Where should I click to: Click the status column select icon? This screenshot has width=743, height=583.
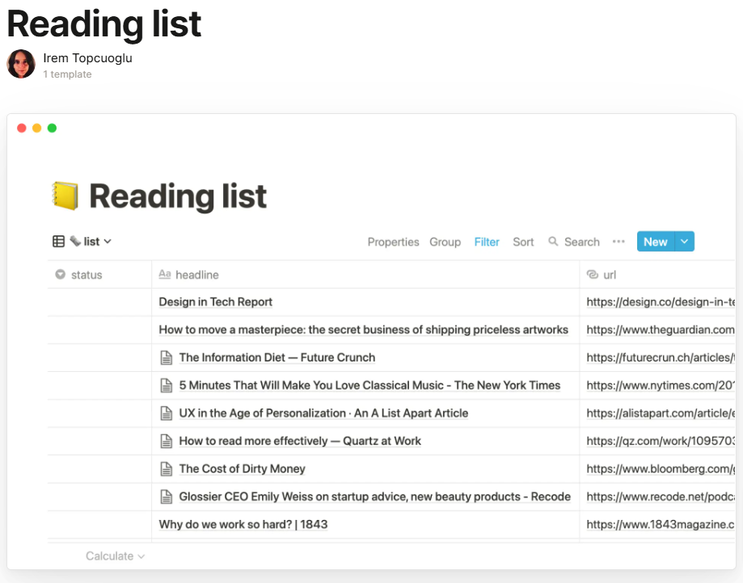(60, 274)
